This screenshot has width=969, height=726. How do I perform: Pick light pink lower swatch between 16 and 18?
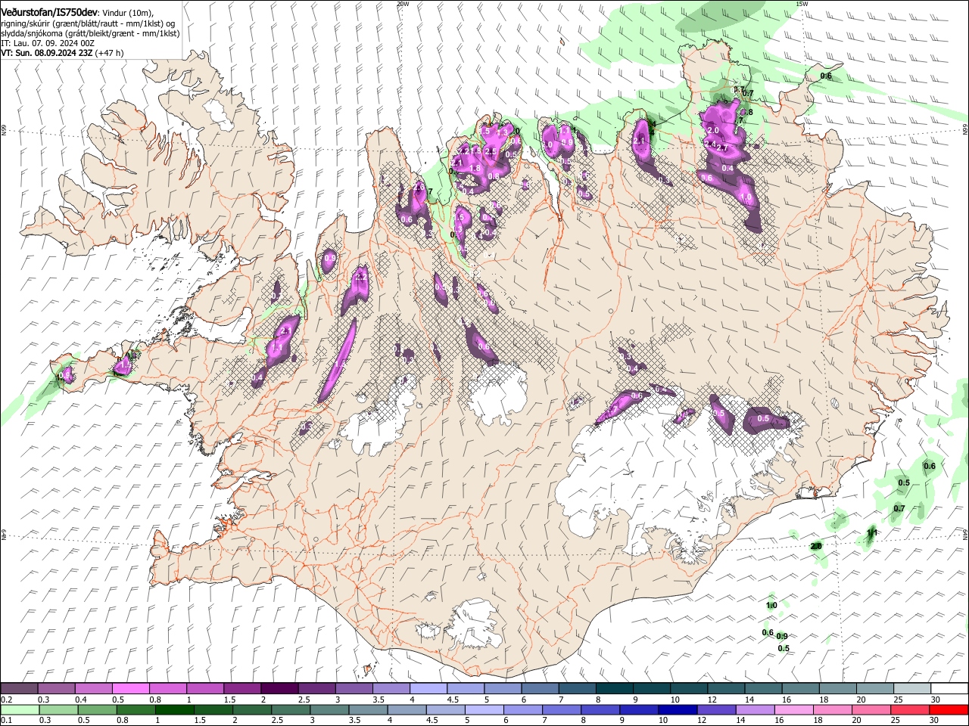(x=796, y=710)
